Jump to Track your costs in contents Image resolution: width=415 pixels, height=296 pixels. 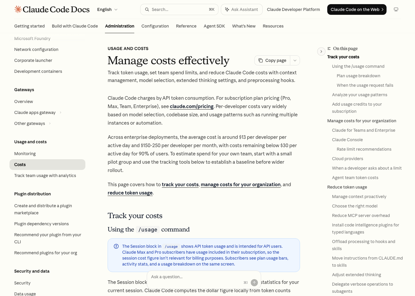[343, 57]
